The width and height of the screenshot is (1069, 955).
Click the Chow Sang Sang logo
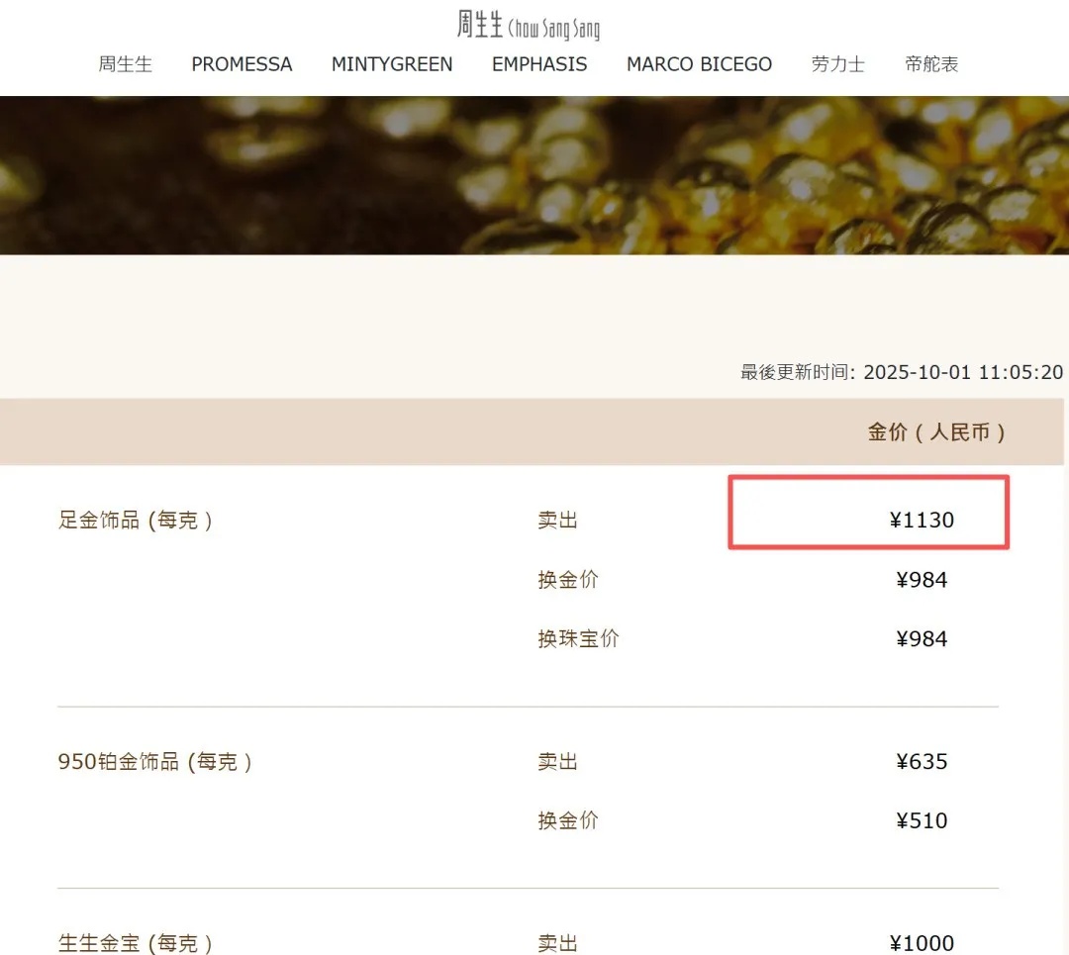tap(528, 25)
